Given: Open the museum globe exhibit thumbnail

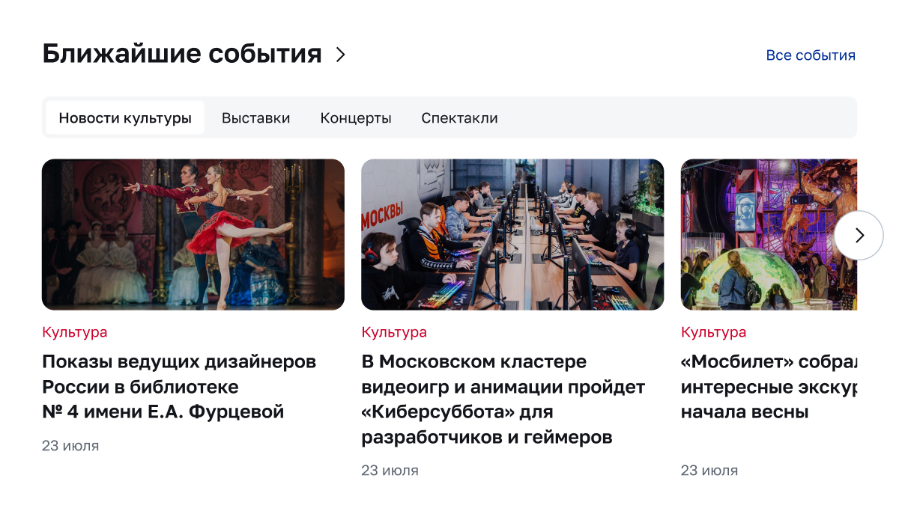Looking at the screenshot, I should tap(769, 234).
